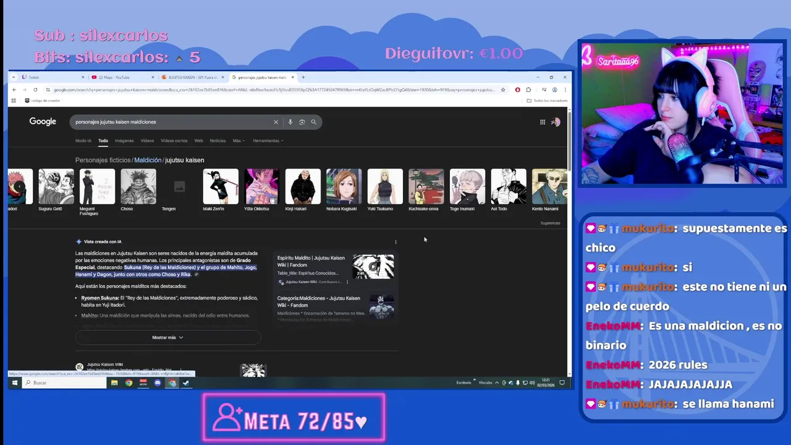The width and height of the screenshot is (791, 445).
Task: Open Google Lens image search
Action: coord(302,122)
